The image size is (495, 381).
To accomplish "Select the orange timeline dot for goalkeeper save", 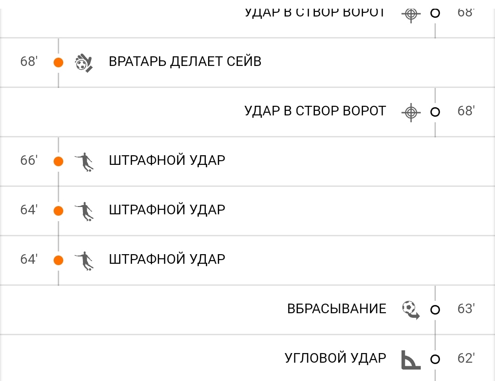I will (x=58, y=62).
